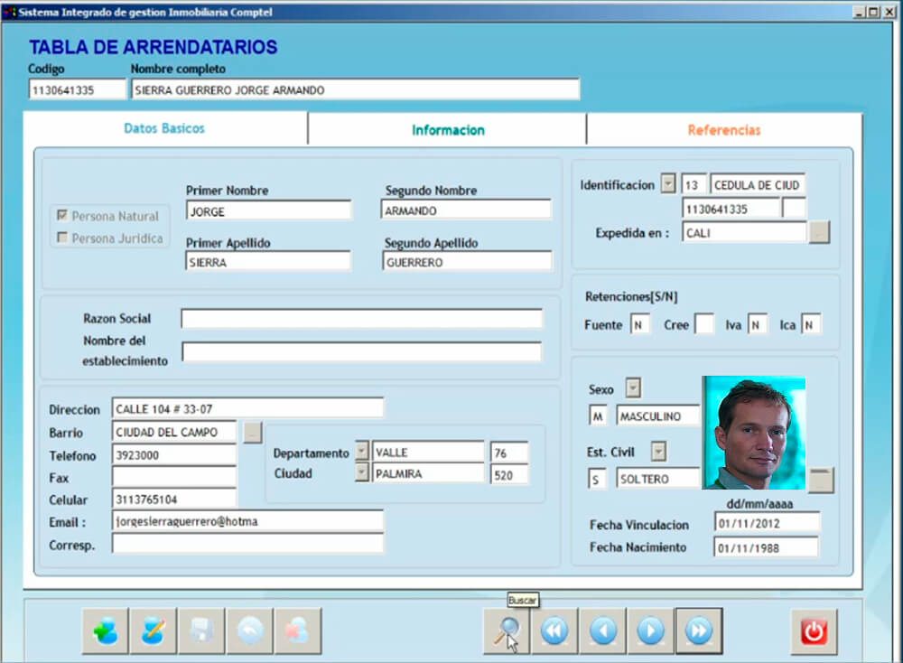Open the Referencias tab
Screen dimensions: 903x663
(723, 130)
